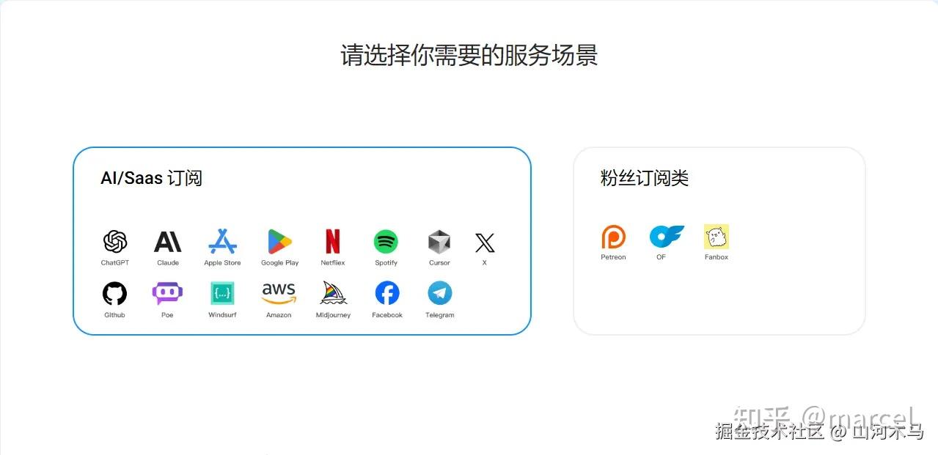Pick the Spotify icon
This screenshot has width=938, height=455.
click(x=386, y=241)
